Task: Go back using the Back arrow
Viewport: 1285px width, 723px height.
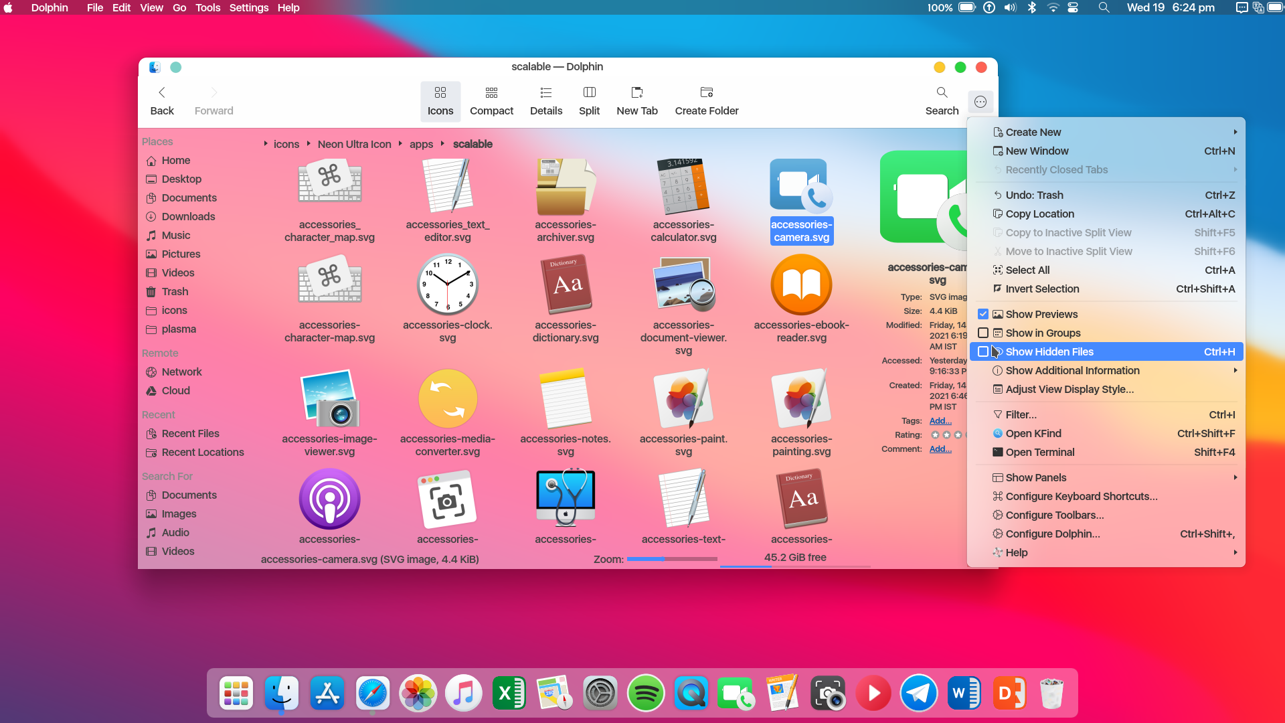Action: [x=161, y=101]
